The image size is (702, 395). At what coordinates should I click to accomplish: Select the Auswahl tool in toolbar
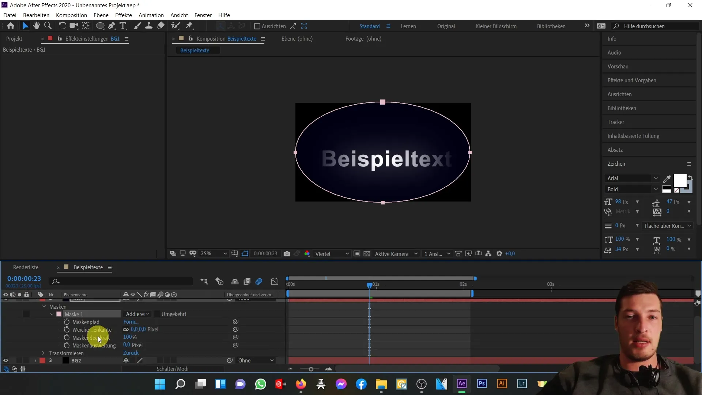[x=25, y=26]
